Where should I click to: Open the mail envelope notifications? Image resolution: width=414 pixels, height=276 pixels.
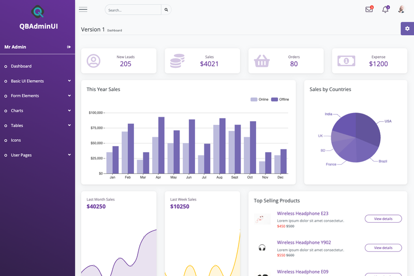tap(369, 9)
